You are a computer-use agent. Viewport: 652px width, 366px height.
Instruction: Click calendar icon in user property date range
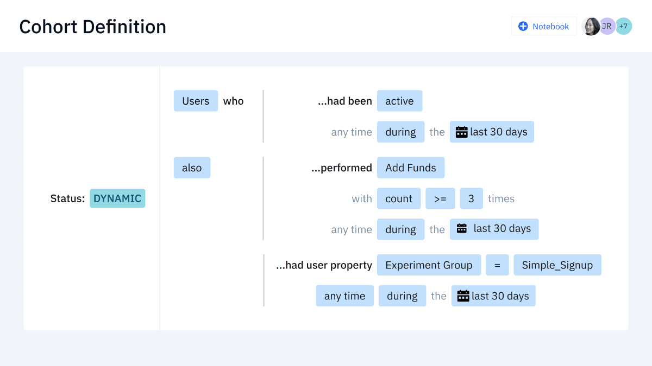pyautogui.click(x=463, y=296)
